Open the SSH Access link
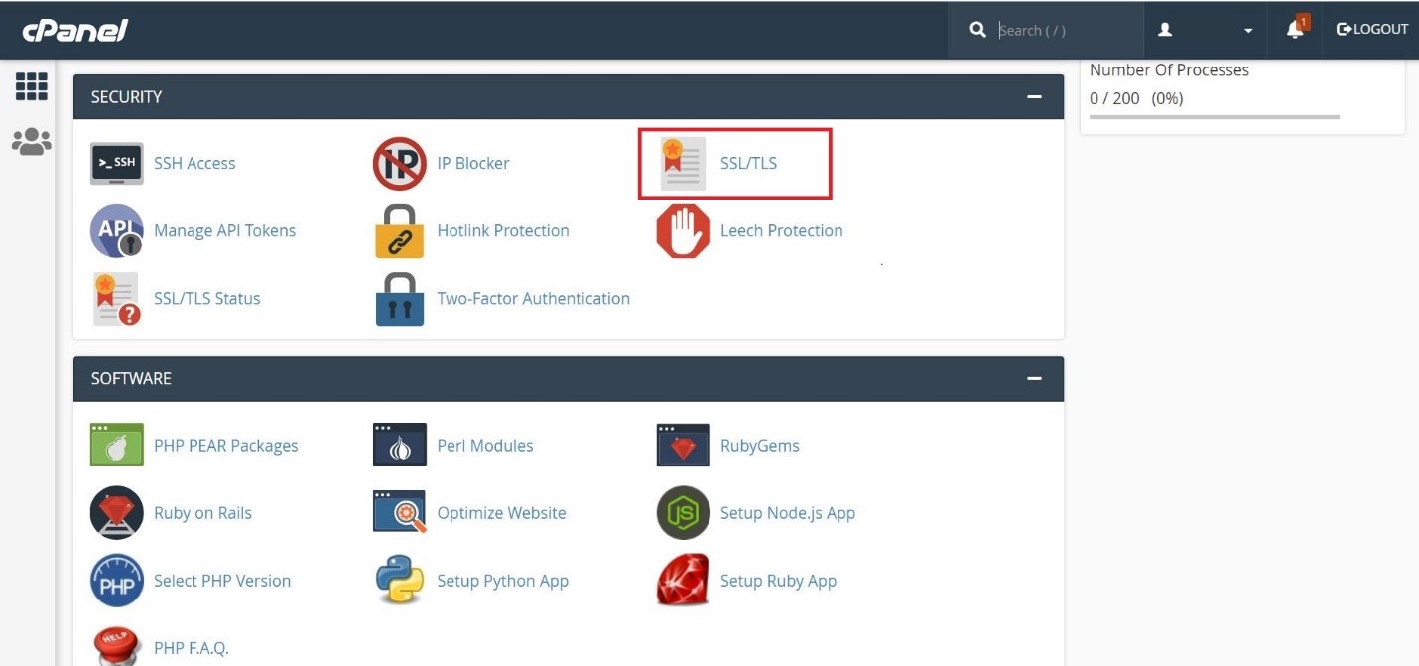Viewport: 1419px width, 666px height. pos(194,163)
